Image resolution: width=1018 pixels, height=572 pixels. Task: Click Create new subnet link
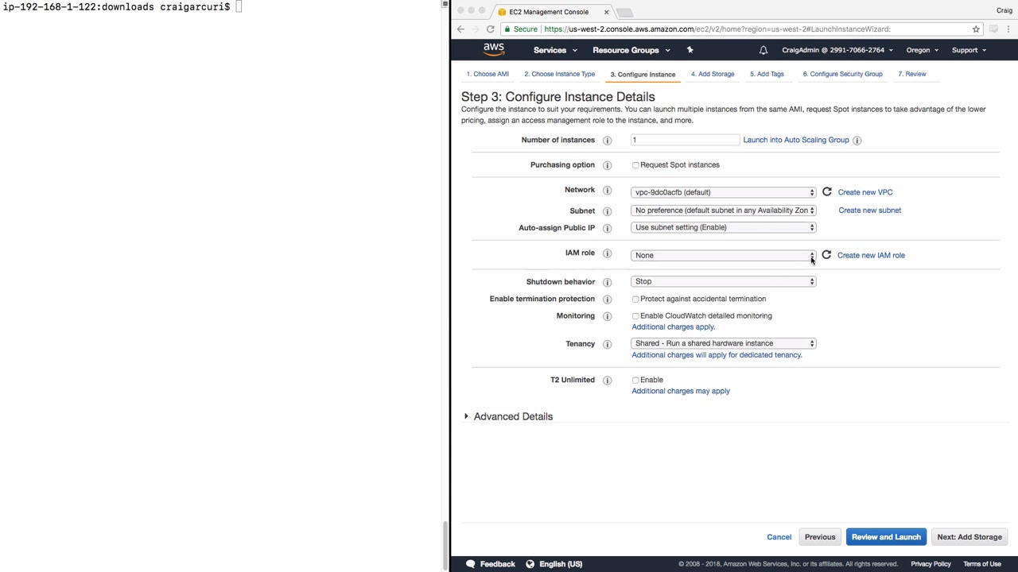(x=870, y=211)
